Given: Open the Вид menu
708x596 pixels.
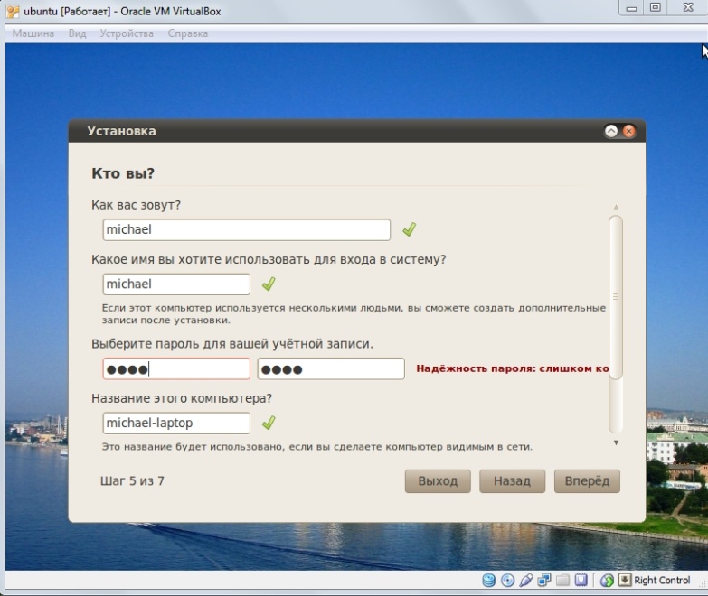Looking at the screenshot, I should [77, 33].
